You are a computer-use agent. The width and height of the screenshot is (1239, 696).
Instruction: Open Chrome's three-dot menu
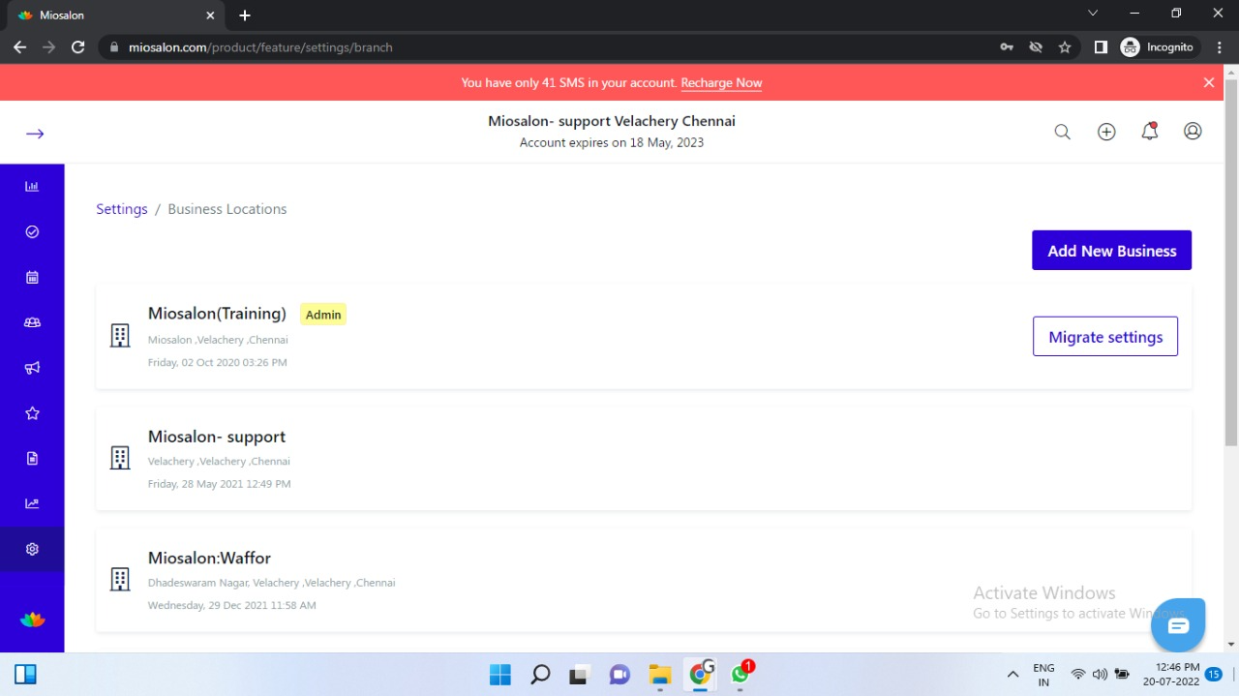click(x=1220, y=46)
